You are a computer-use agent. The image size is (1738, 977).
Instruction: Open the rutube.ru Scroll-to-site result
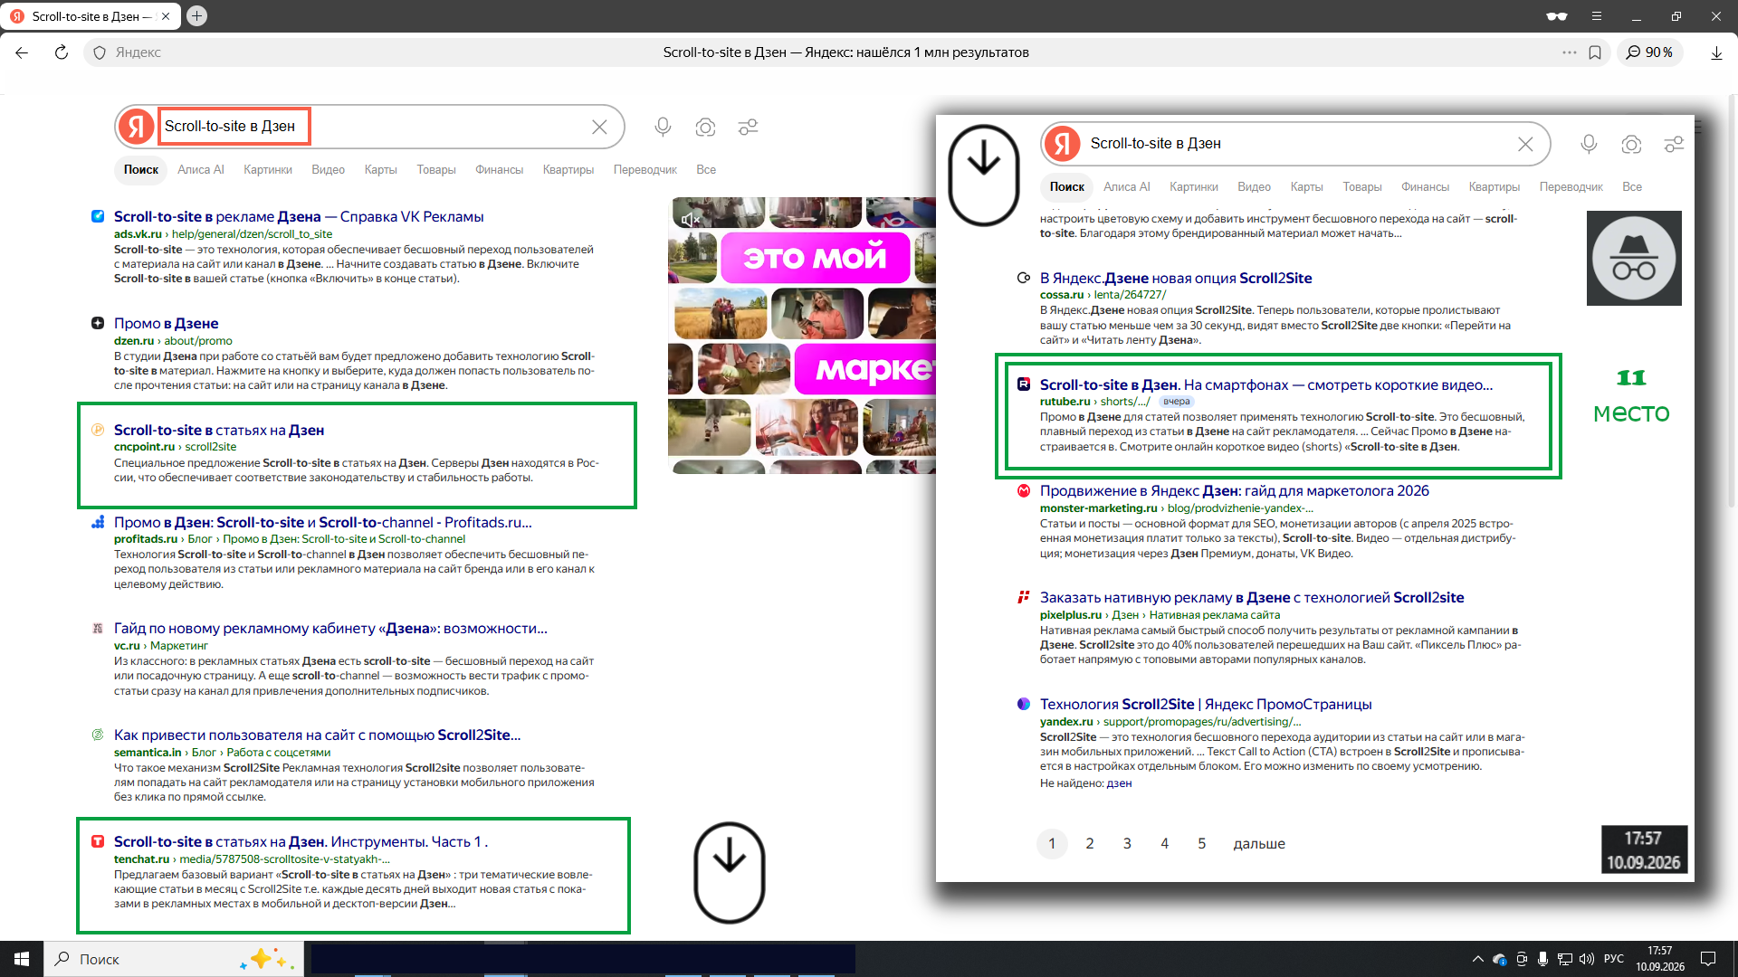click(x=1266, y=385)
